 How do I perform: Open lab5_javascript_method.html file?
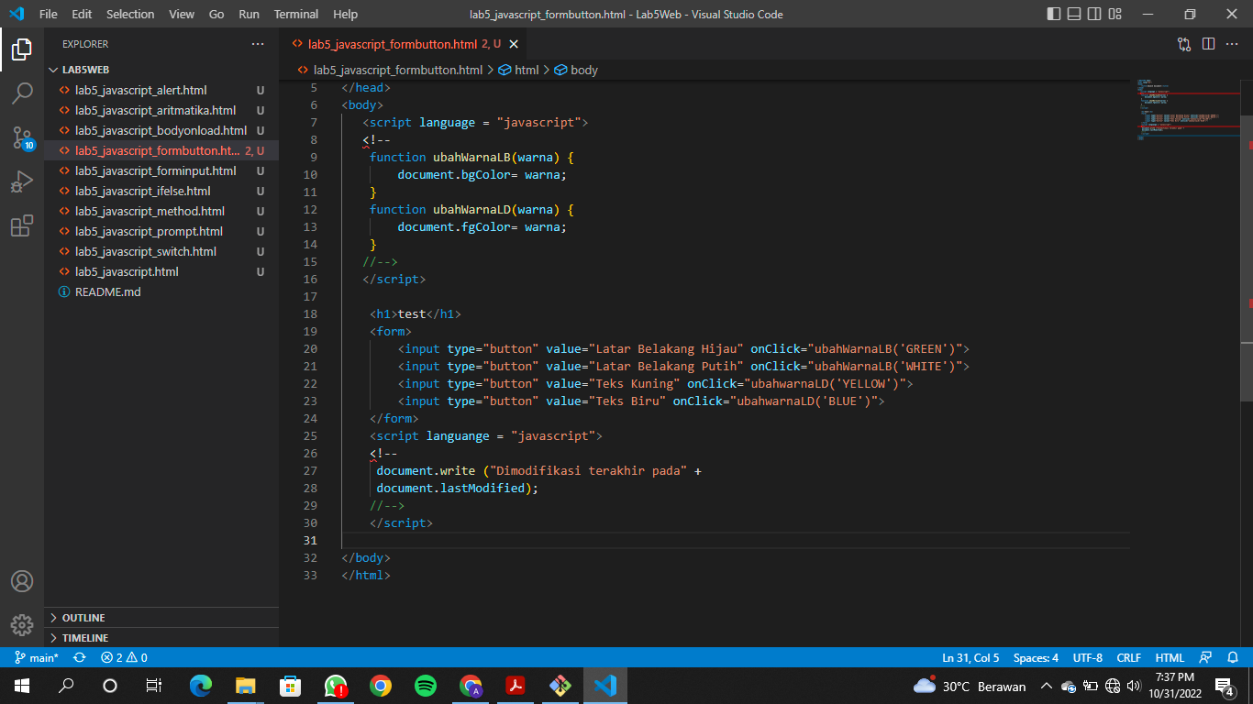[161, 211]
